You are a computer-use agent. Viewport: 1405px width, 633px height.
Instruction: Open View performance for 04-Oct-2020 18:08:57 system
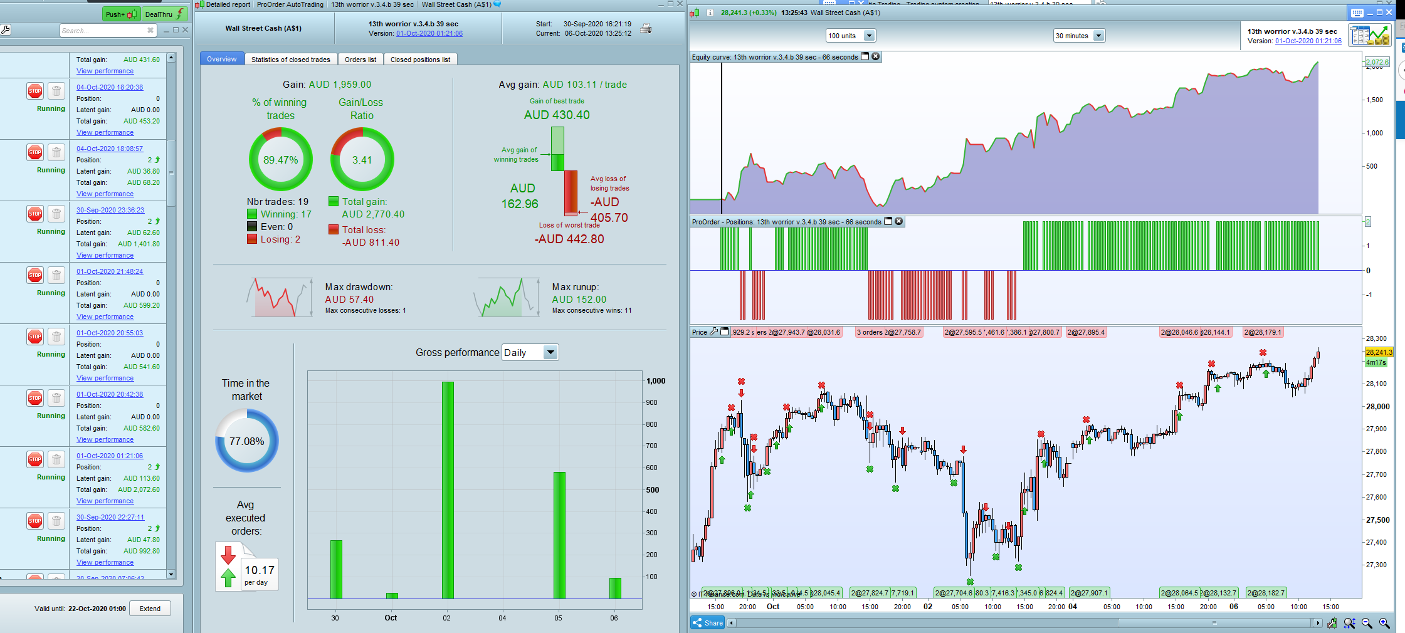[x=105, y=194]
